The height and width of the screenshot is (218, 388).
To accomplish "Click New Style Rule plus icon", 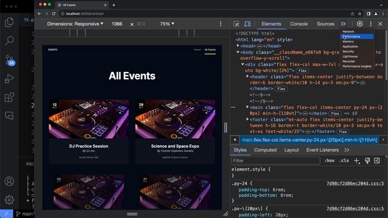I will pos(356,160).
